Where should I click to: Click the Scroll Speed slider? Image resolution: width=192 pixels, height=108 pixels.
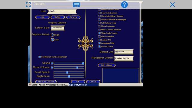point(69,73)
